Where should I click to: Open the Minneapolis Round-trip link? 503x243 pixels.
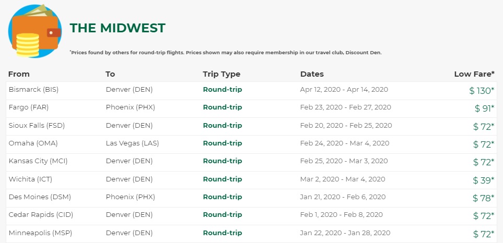(x=223, y=233)
